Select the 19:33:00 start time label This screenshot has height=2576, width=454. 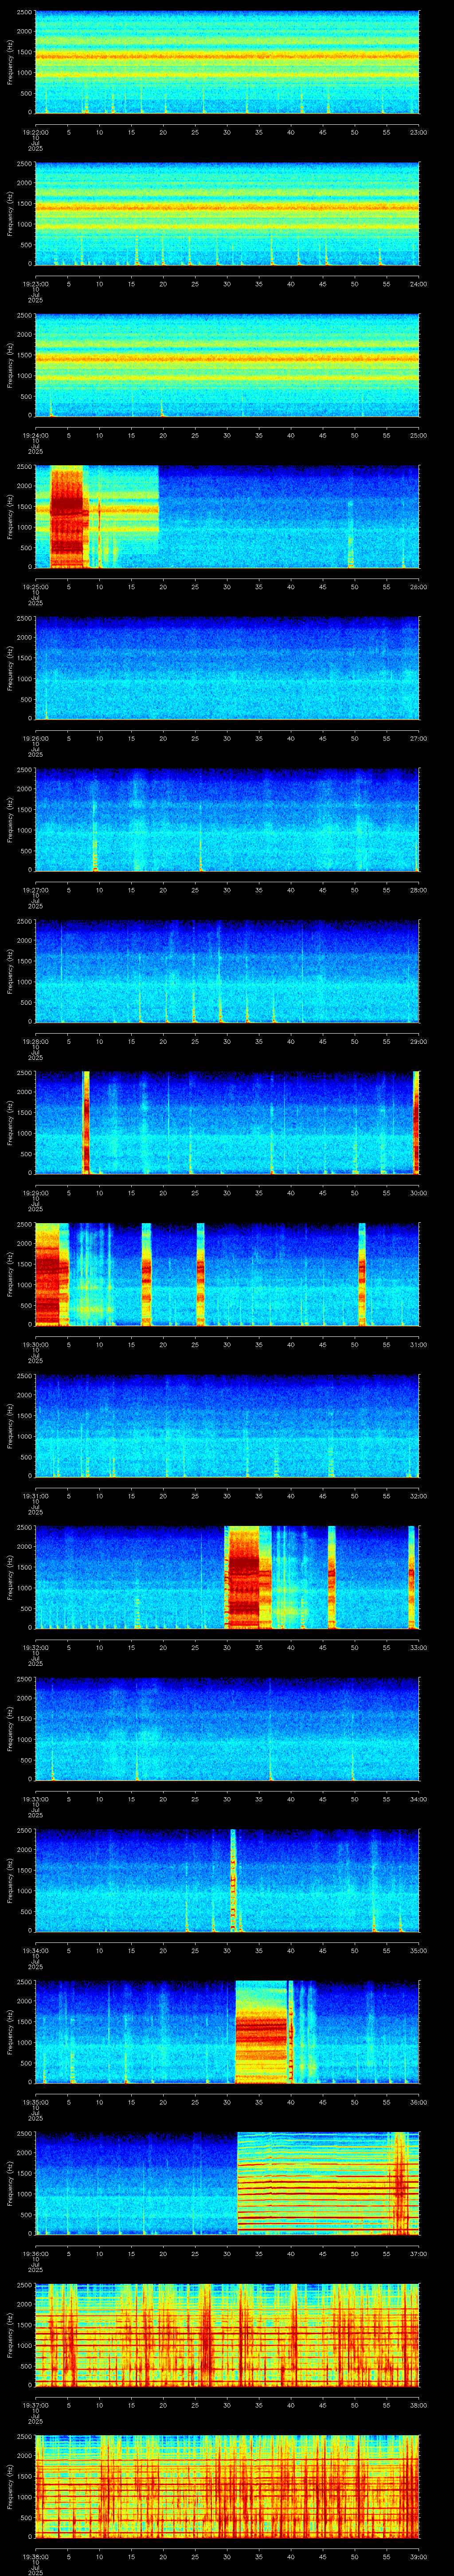[x=35, y=1800]
